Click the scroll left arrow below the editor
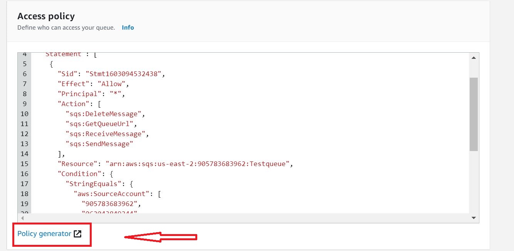The width and height of the screenshot is (514, 251). tap(22, 218)
